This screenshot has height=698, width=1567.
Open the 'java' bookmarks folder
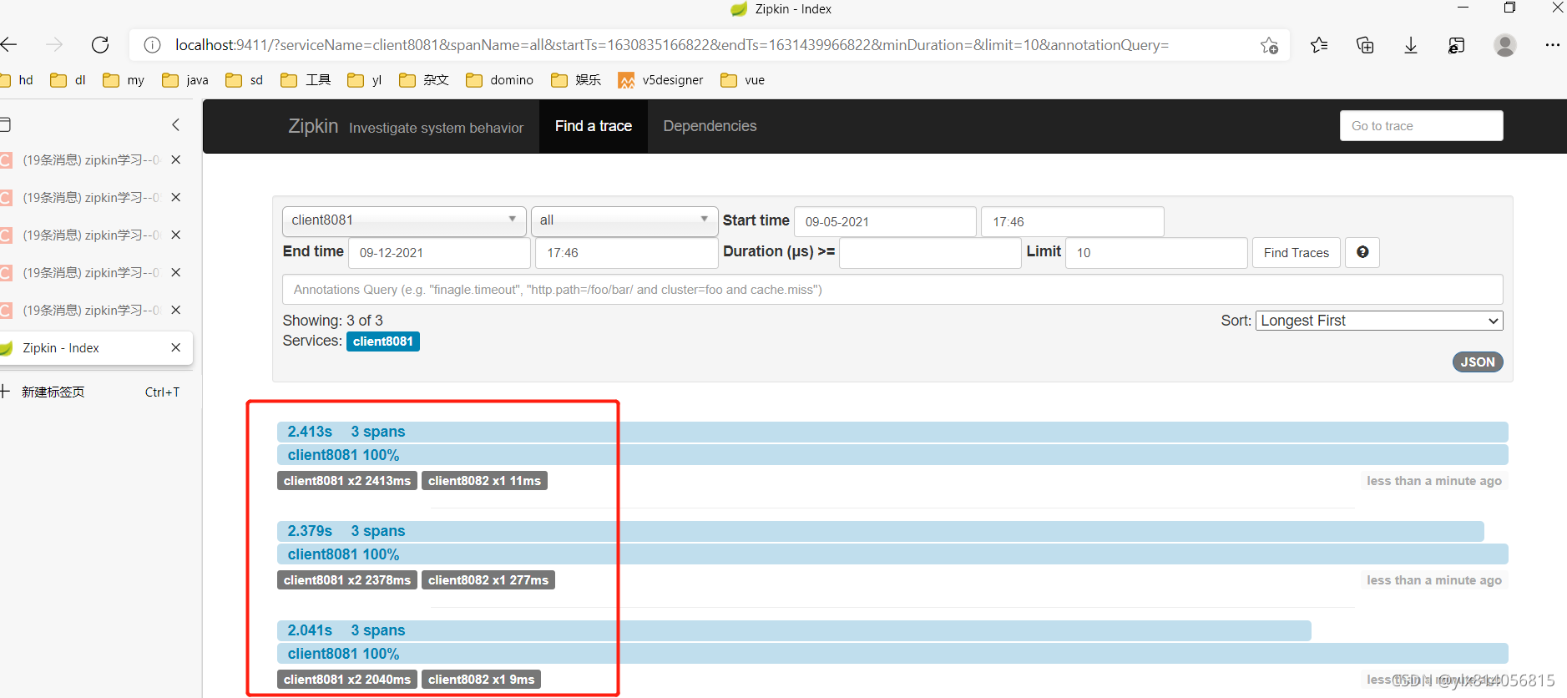185,80
